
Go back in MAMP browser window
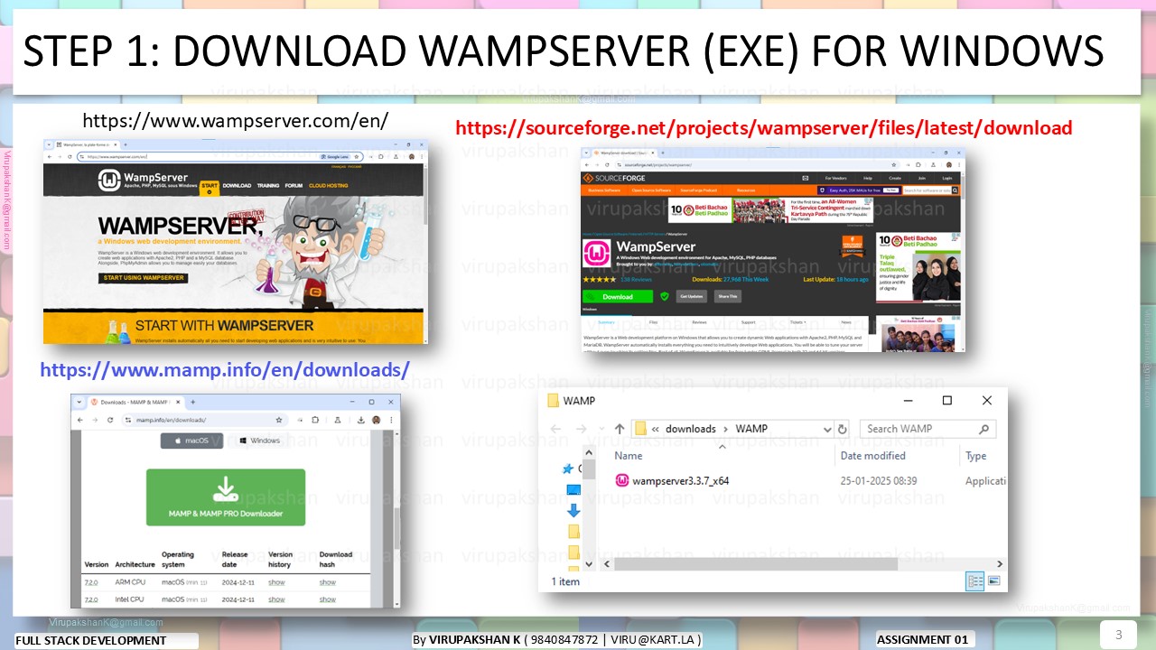pos(81,420)
